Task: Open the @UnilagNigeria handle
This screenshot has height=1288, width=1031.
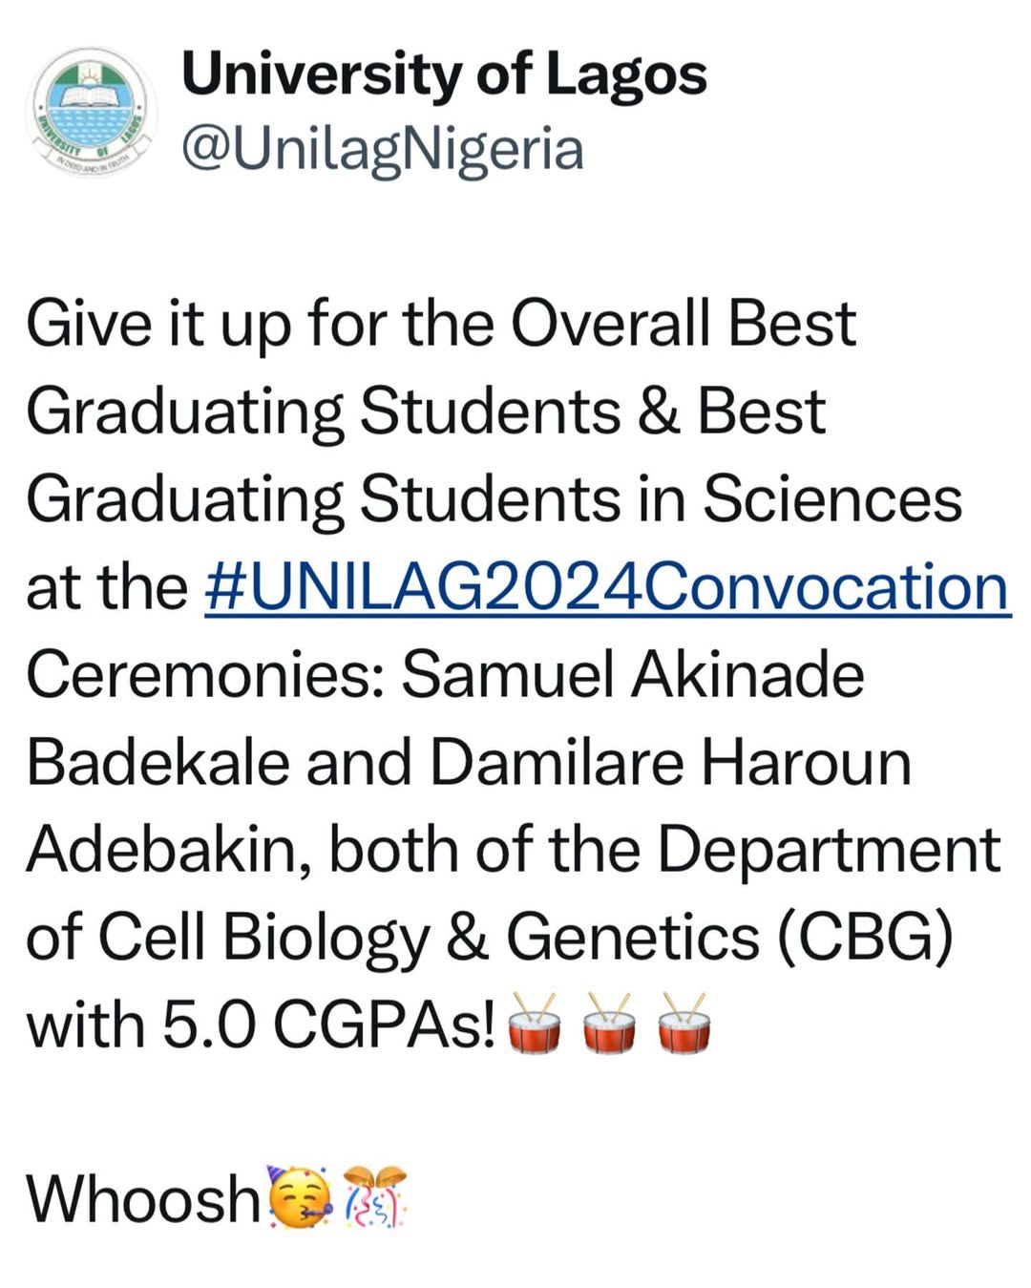Action: (382, 149)
